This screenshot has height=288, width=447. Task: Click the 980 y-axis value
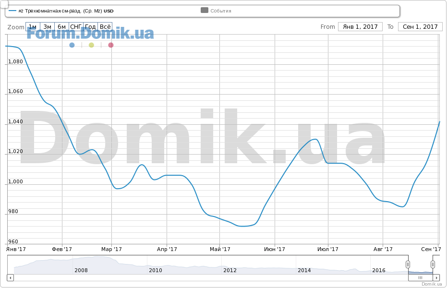[13, 211]
